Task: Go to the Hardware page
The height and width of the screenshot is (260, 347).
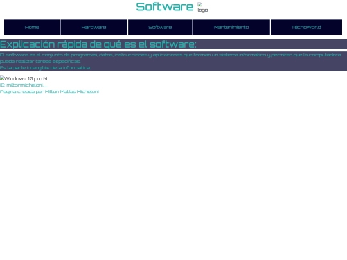Action: (94, 27)
